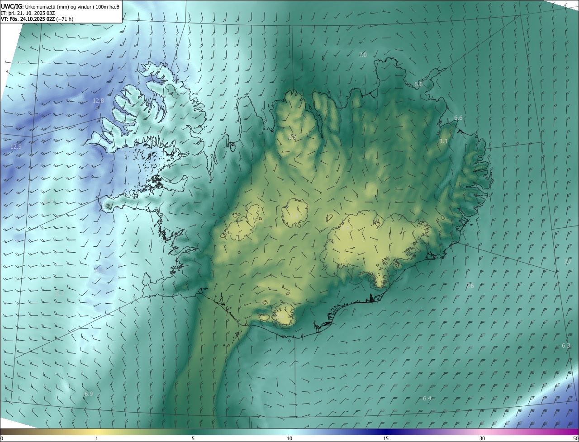Click the 0 label on the color scale
Screen dimensions: 579x442
[x=2, y=438]
